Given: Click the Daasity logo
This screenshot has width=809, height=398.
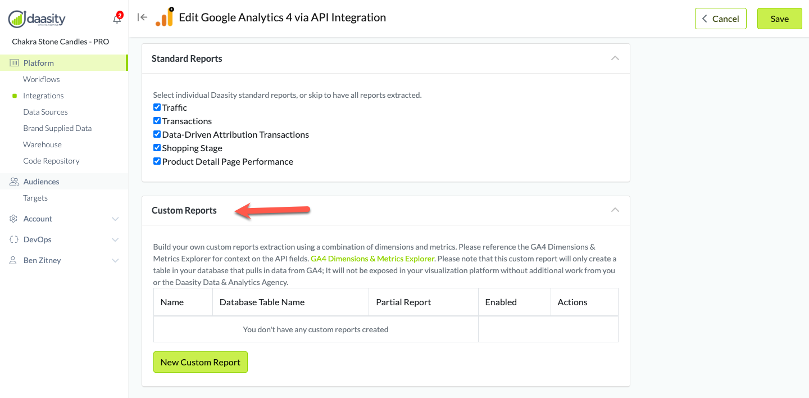Looking at the screenshot, I should click(37, 19).
